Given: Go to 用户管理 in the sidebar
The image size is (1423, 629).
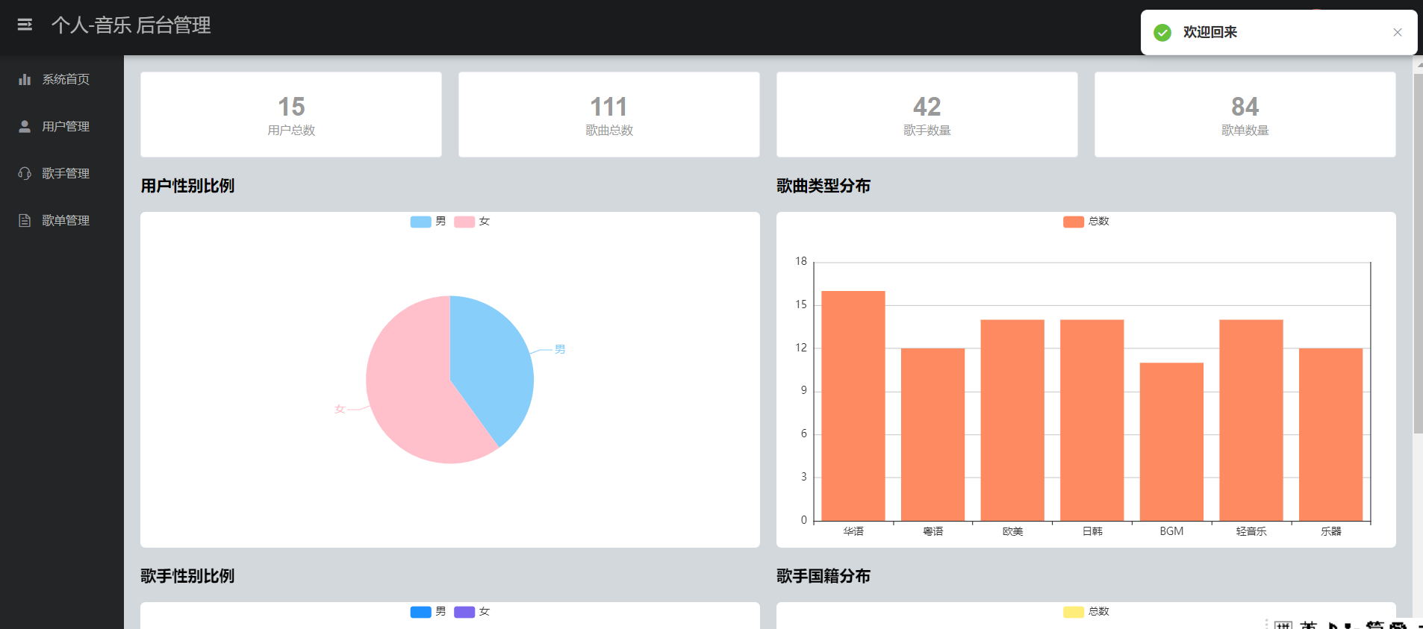Looking at the screenshot, I should [62, 126].
